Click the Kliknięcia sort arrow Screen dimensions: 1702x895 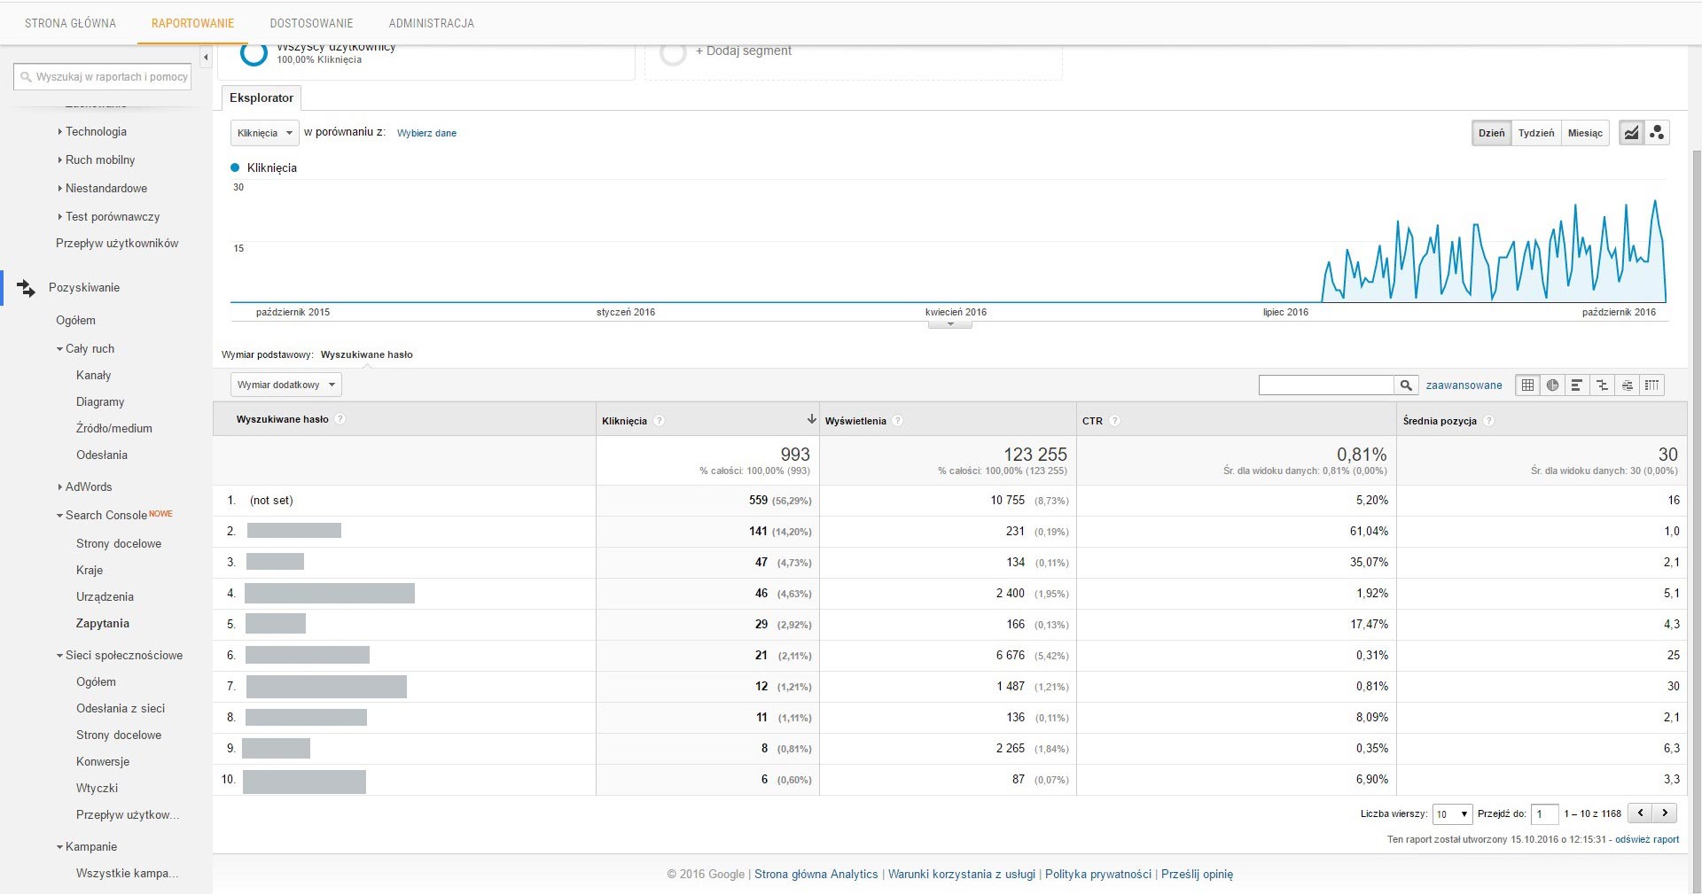810,418
